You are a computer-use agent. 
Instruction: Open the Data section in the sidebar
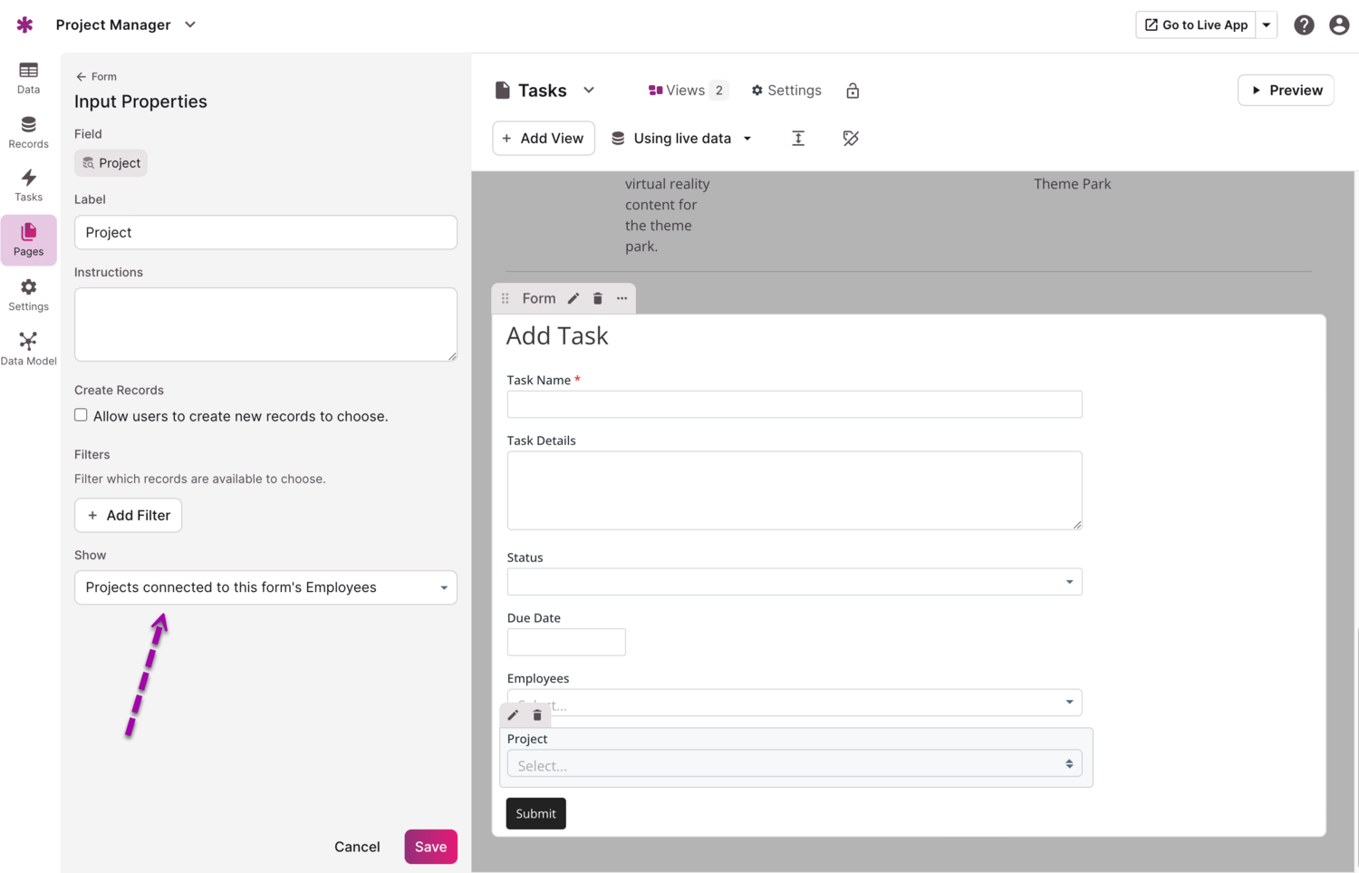28,78
